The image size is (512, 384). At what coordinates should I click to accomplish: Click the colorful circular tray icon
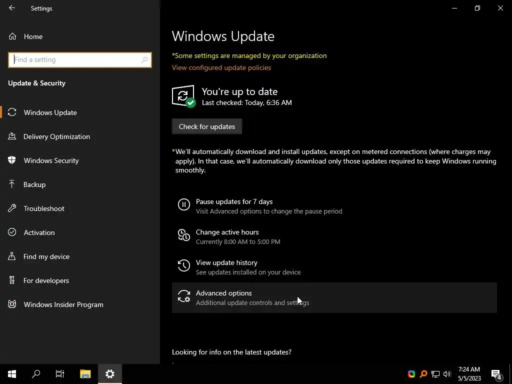point(411,374)
